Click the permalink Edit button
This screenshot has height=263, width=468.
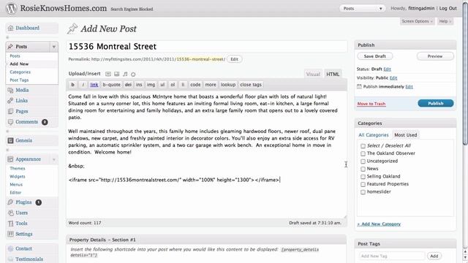point(234,59)
